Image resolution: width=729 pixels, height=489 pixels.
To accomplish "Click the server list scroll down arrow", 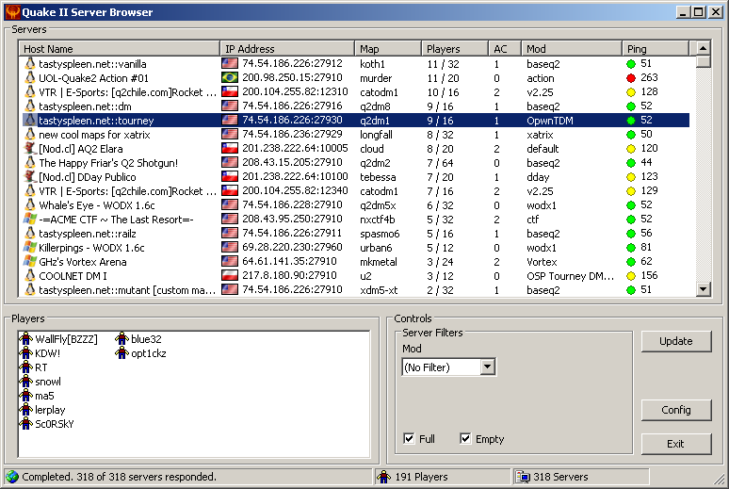I will pyautogui.click(x=703, y=289).
